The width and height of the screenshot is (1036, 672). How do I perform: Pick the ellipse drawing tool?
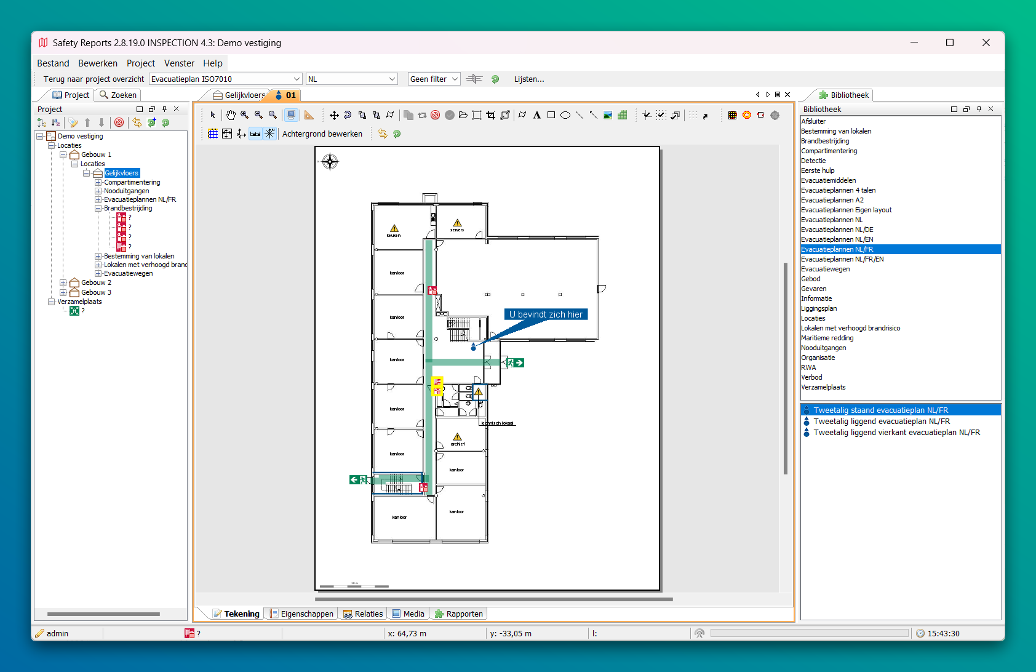tap(565, 115)
